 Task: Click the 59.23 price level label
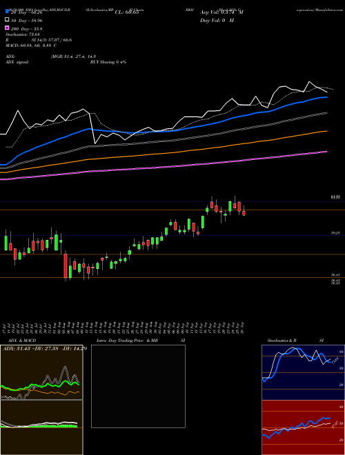pyautogui.click(x=335, y=233)
